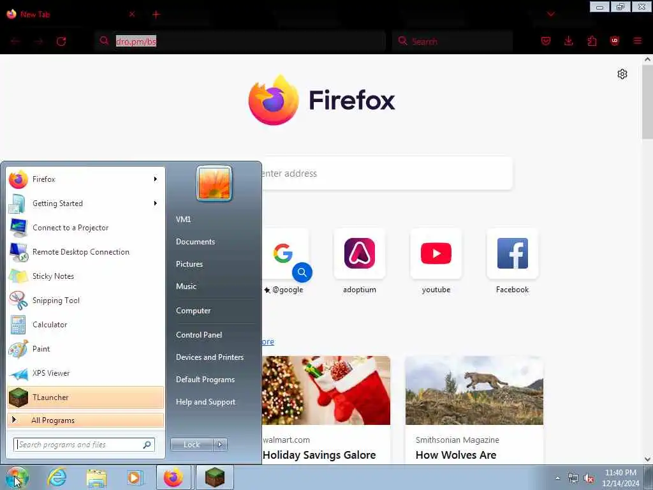Click the new tab personalize gear icon

click(x=622, y=74)
